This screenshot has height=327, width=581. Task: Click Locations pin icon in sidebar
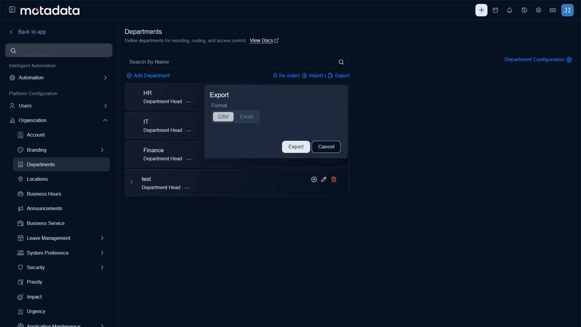[21, 179]
